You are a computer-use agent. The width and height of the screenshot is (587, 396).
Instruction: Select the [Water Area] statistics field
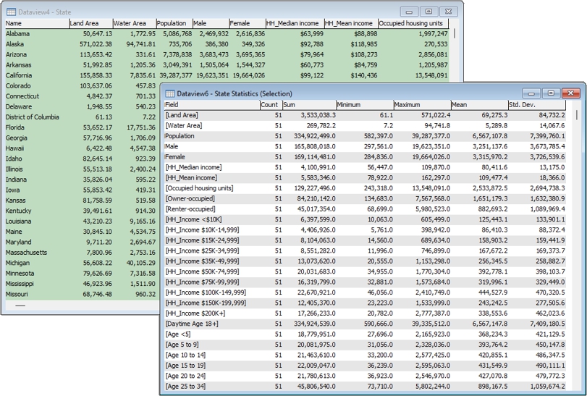tap(183, 126)
